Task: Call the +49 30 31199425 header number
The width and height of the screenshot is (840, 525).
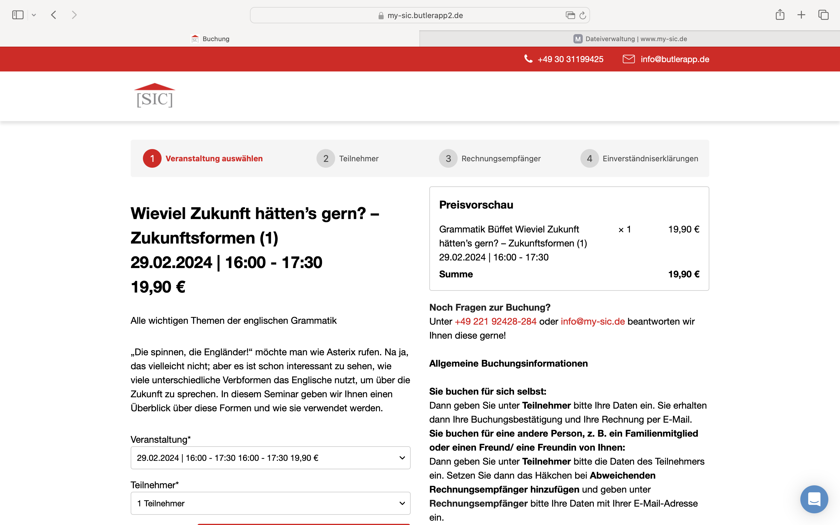Action: pos(570,60)
